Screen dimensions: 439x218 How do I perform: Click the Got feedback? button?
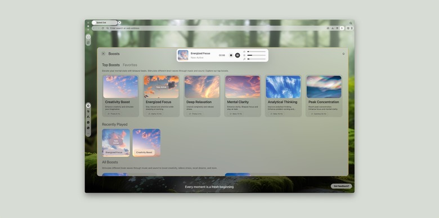(x=341, y=186)
